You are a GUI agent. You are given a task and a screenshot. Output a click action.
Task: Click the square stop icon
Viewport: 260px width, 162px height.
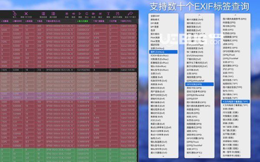[x=87, y=14]
